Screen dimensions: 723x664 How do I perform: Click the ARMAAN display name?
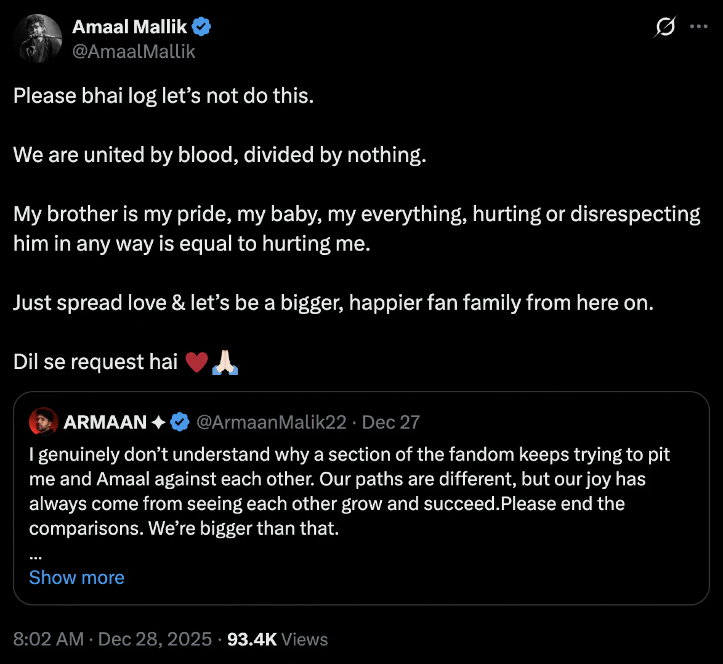click(106, 422)
